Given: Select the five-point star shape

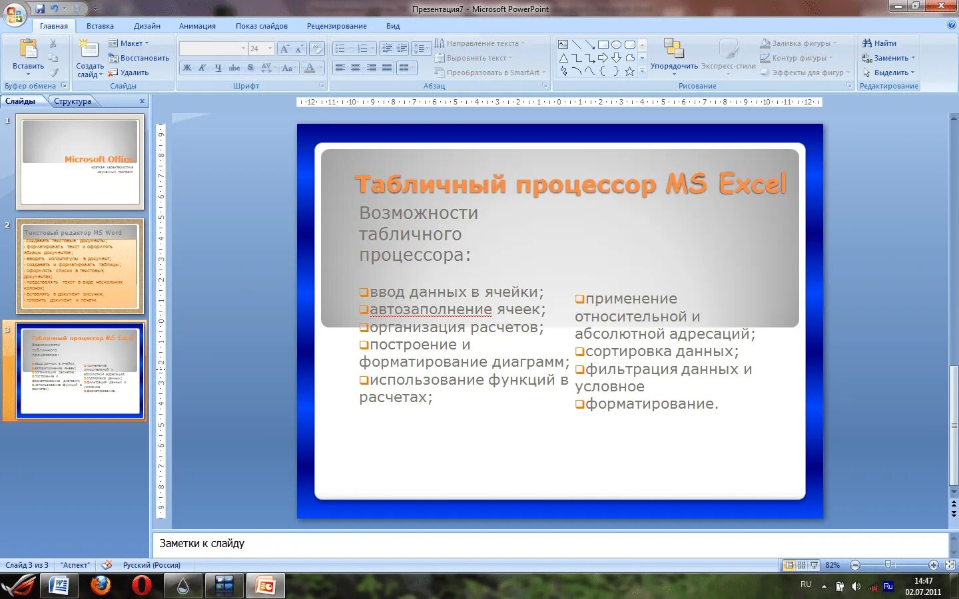Looking at the screenshot, I should [x=630, y=71].
